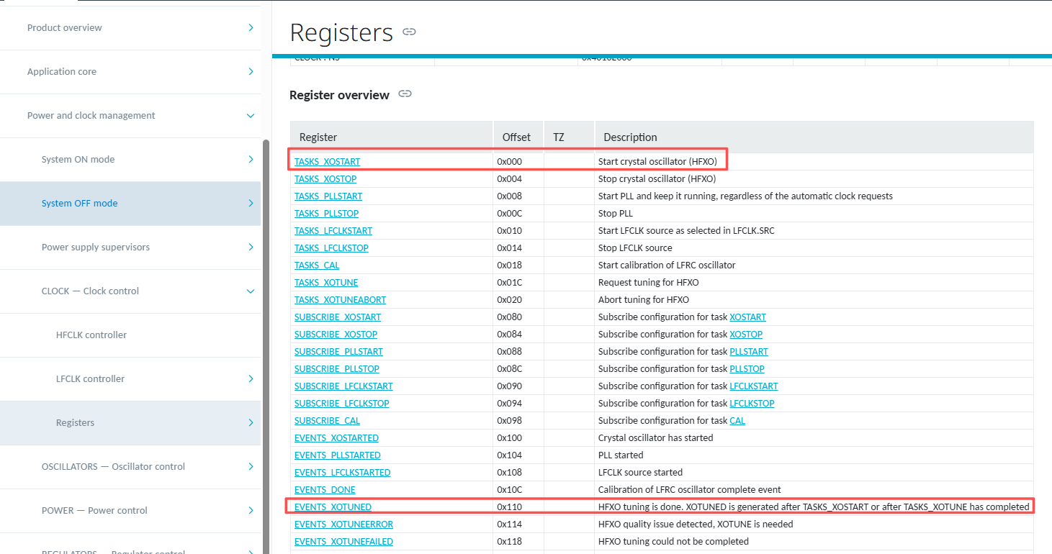Expand POWER — Power control chevron
Viewport: 1052px width, 554px height.
(x=251, y=510)
